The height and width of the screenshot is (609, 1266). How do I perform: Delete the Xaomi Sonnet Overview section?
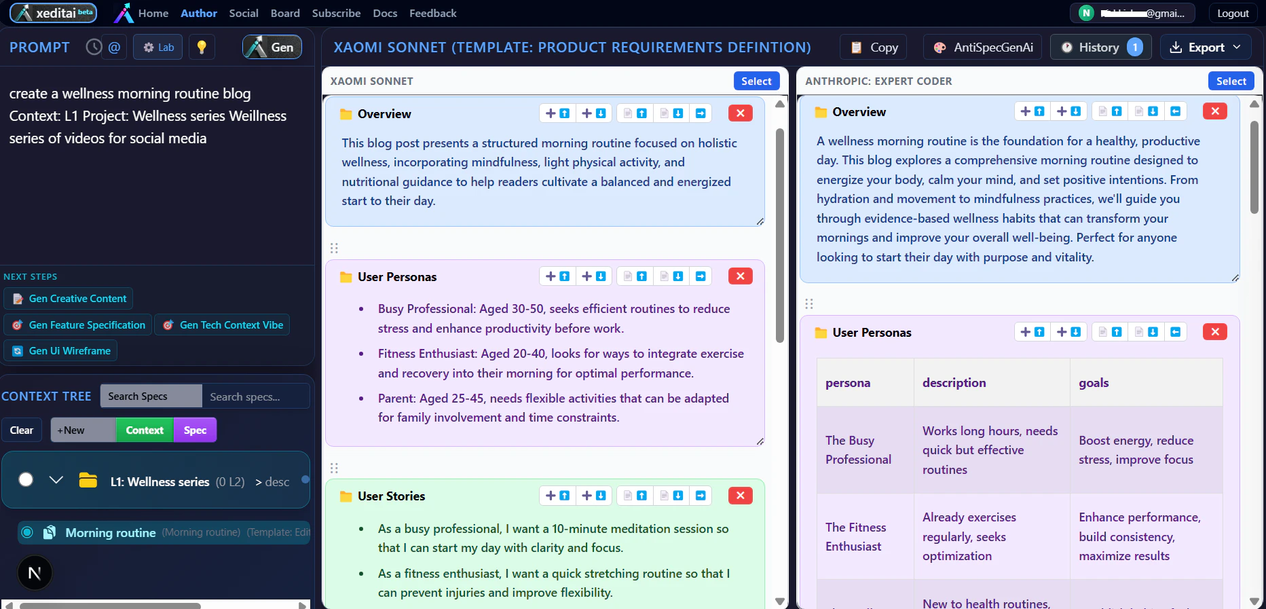tap(740, 113)
